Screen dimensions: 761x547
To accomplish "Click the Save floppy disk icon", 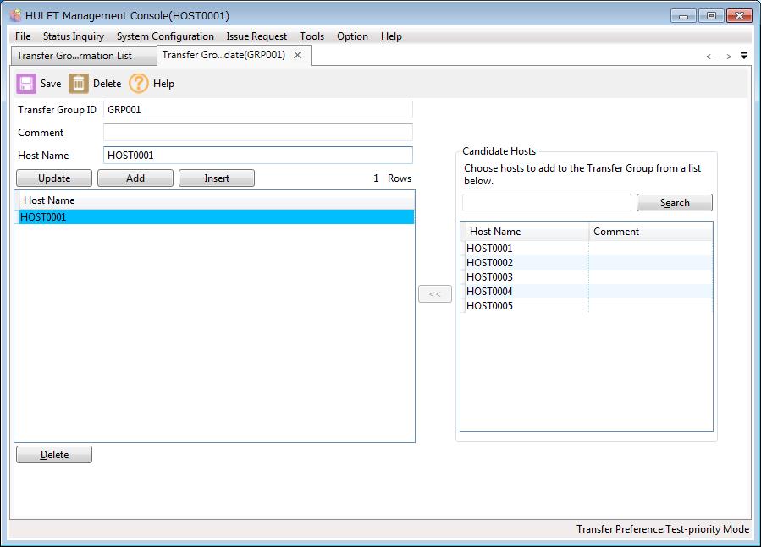I will click(26, 84).
